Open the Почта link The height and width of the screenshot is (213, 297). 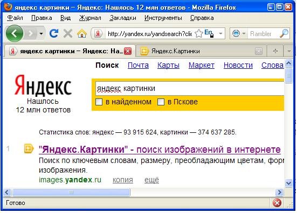pyautogui.click(x=138, y=66)
